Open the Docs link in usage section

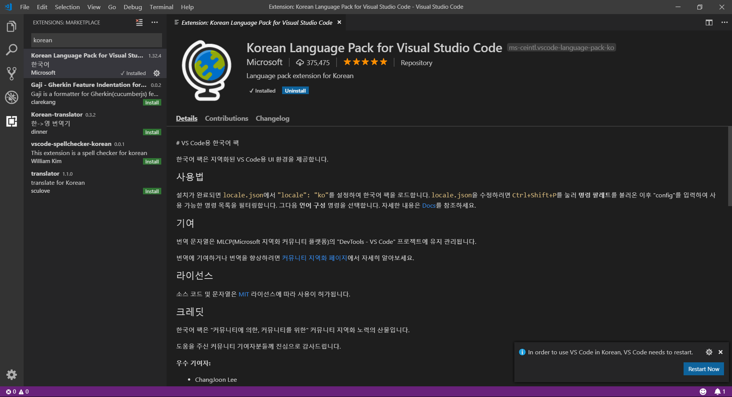[x=429, y=205]
